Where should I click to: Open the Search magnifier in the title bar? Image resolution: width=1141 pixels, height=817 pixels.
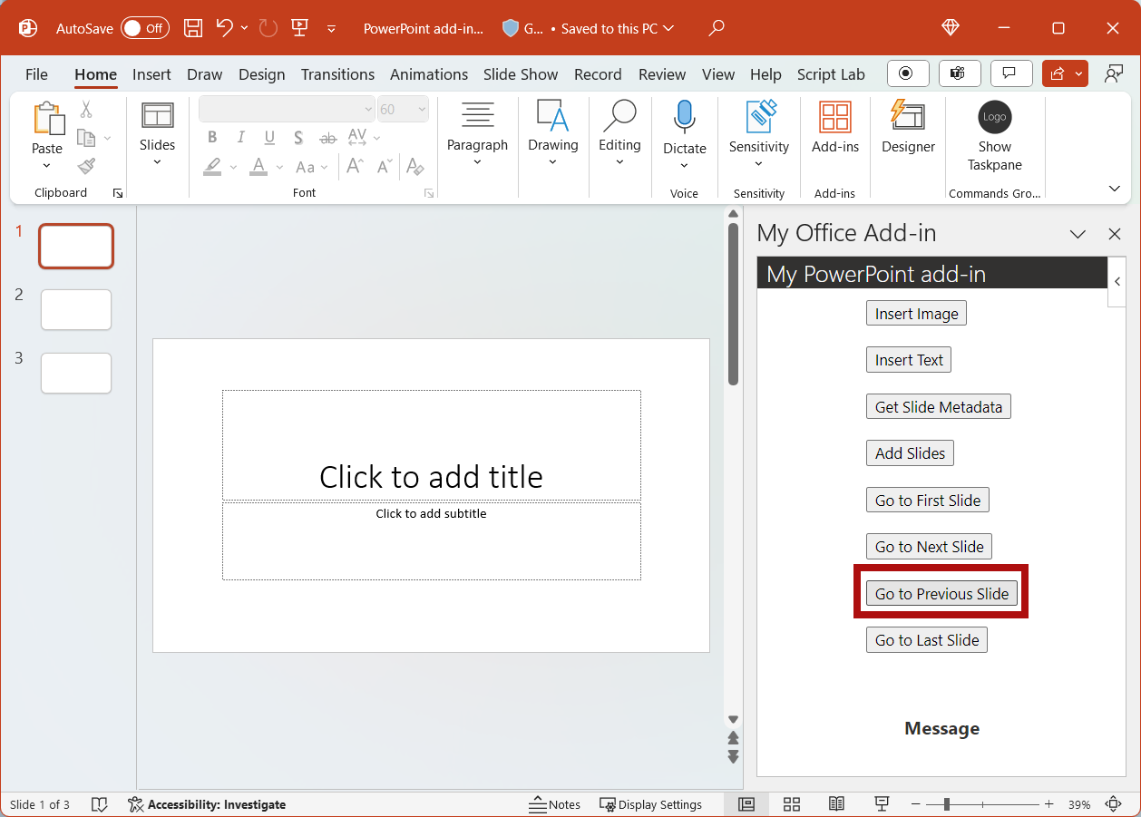(x=717, y=28)
